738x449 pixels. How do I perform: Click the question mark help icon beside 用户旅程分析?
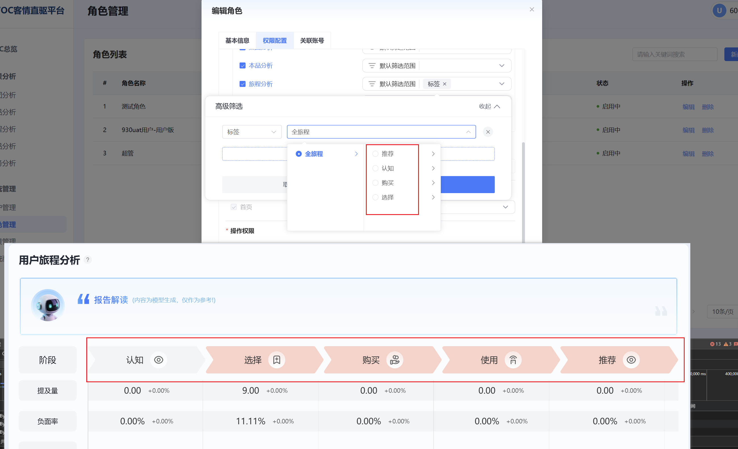(x=87, y=260)
